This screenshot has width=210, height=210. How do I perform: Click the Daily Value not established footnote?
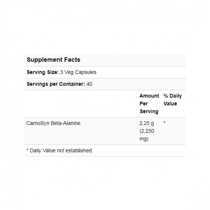pos(61,151)
